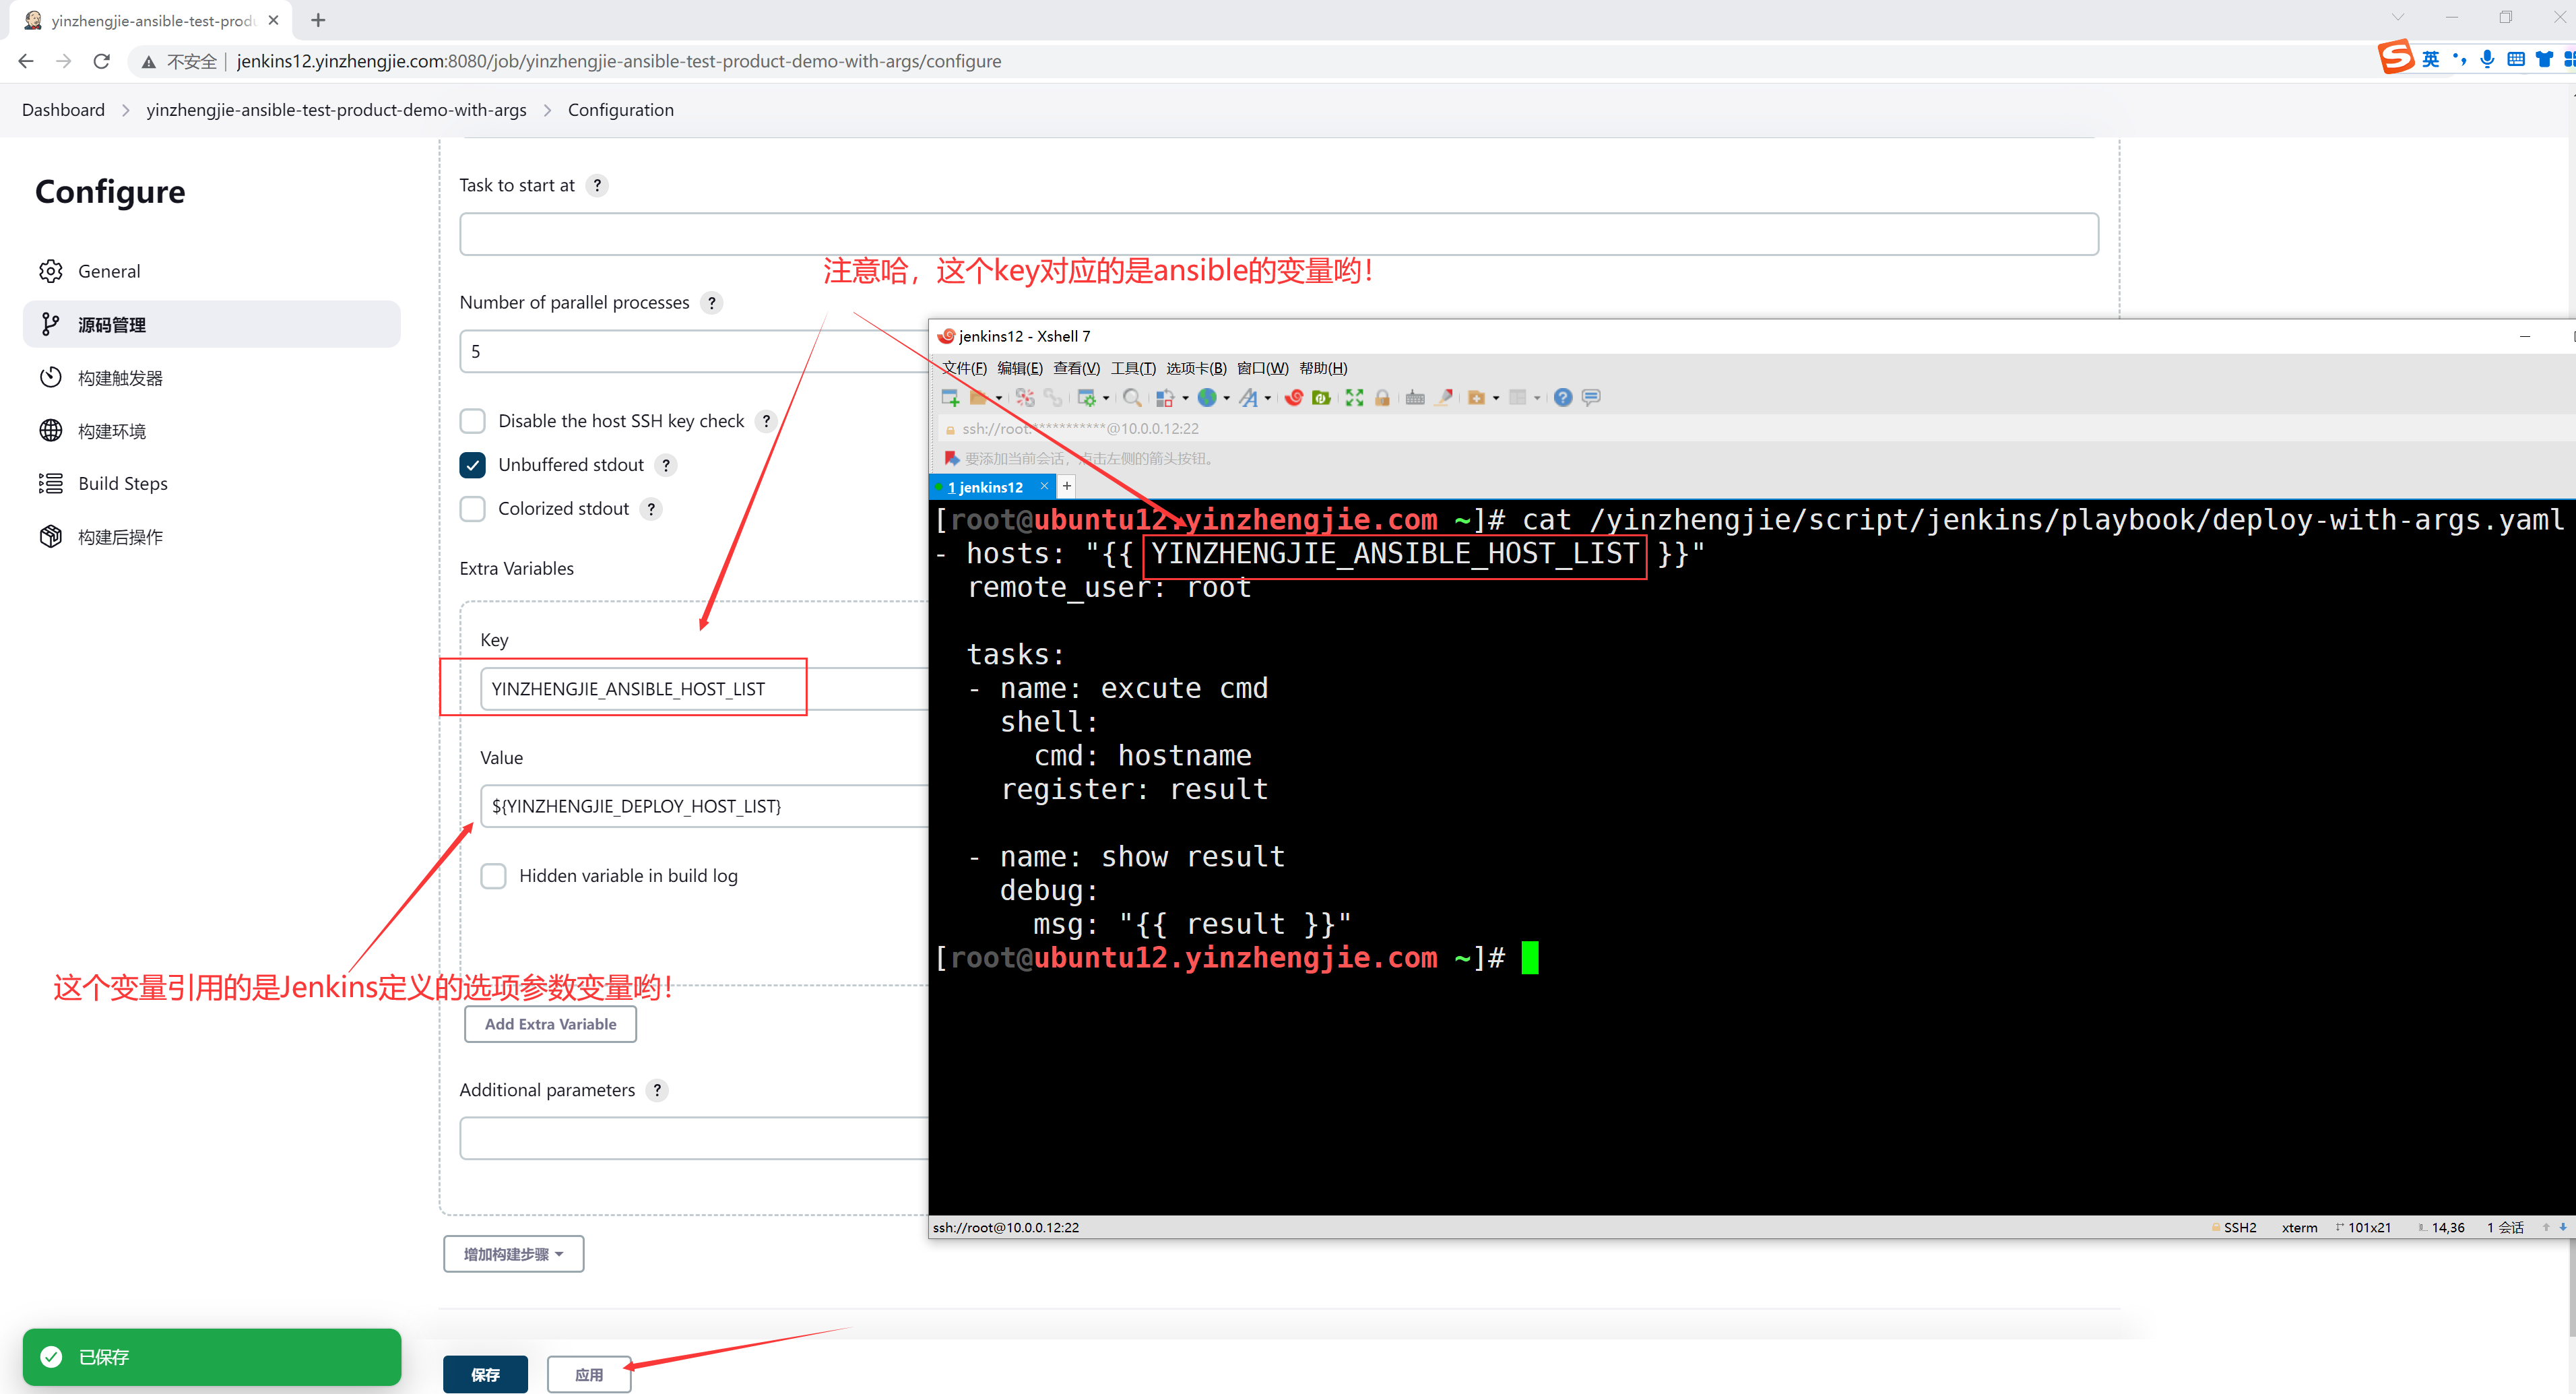Select the jenkins12 session tab
Image resolution: width=2576 pixels, height=1394 pixels.
click(x=984, y=487)
